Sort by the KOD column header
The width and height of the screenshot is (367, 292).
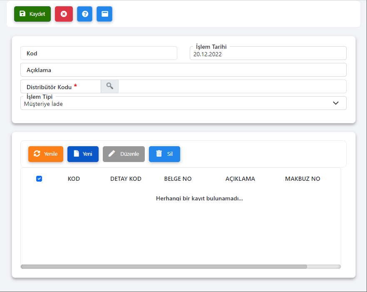coord(74,179)
